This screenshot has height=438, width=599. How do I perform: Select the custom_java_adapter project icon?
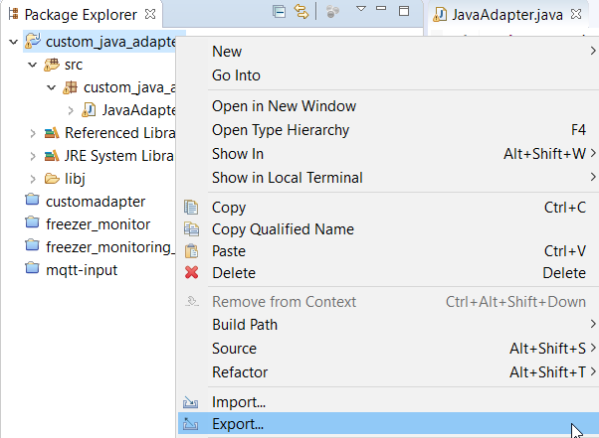point(33,41)
